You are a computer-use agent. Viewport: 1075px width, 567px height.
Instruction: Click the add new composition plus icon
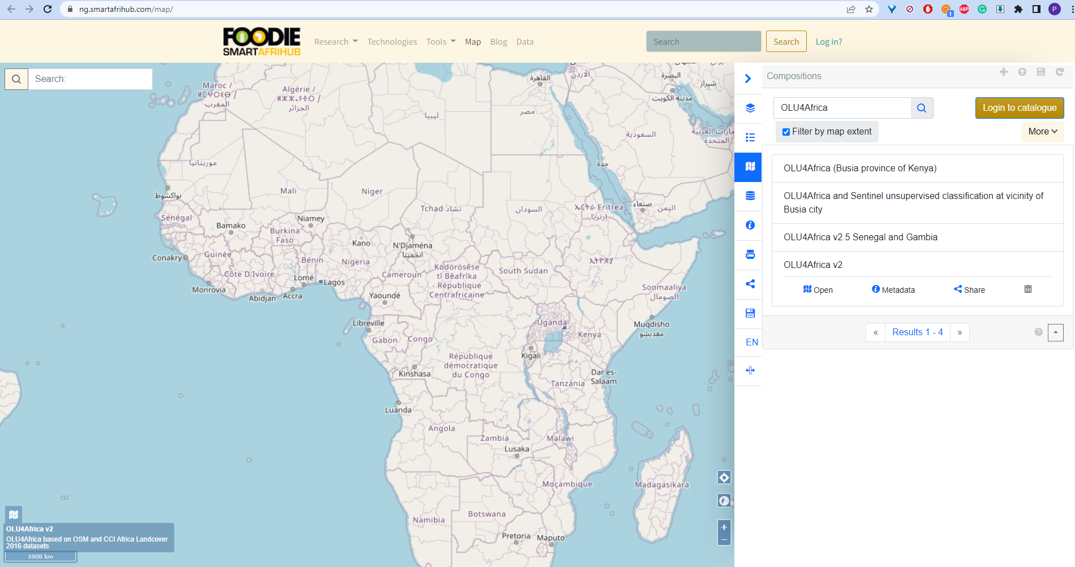[x=1003, y=72]
